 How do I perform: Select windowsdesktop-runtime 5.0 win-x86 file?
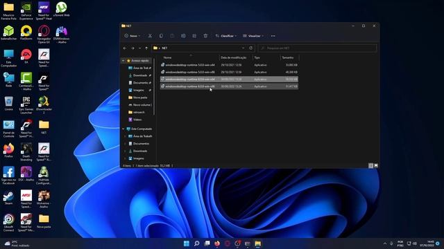coord(229,72)
